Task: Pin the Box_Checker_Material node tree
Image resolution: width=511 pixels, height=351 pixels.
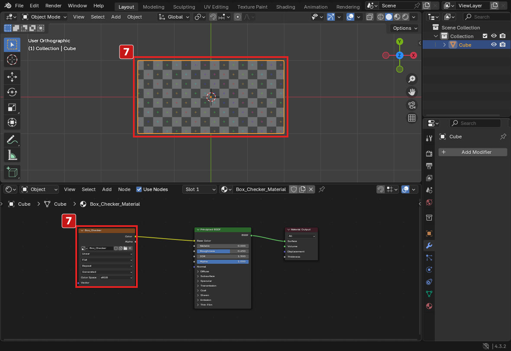Action: click(x=322, y=189)
